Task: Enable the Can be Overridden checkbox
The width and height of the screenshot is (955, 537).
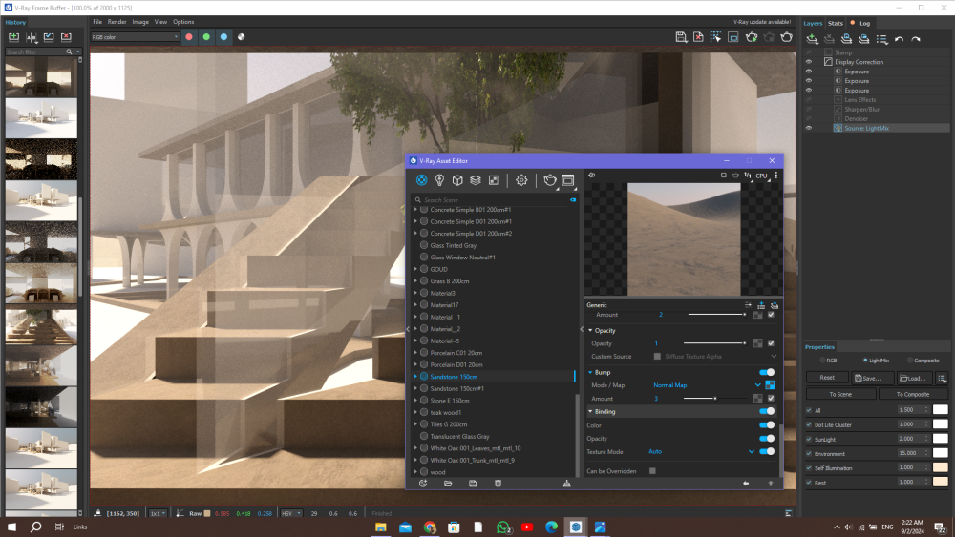Action: (x=653, y=470)
